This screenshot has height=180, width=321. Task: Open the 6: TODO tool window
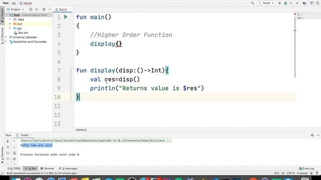click(14, 168)
